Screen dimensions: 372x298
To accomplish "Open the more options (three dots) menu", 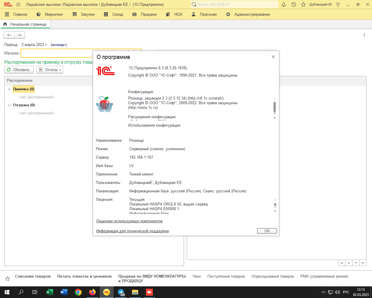I will (x=364, y=35).
